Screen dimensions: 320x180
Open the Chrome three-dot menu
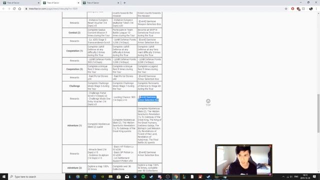(316, 9)
